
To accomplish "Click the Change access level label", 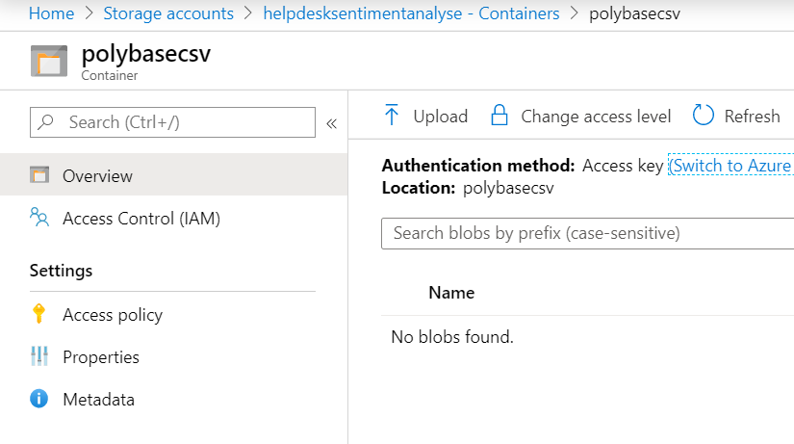I will tap(596, 117).
